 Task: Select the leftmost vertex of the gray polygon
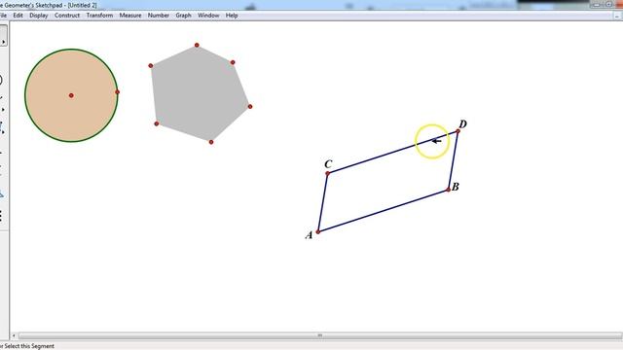151,65
